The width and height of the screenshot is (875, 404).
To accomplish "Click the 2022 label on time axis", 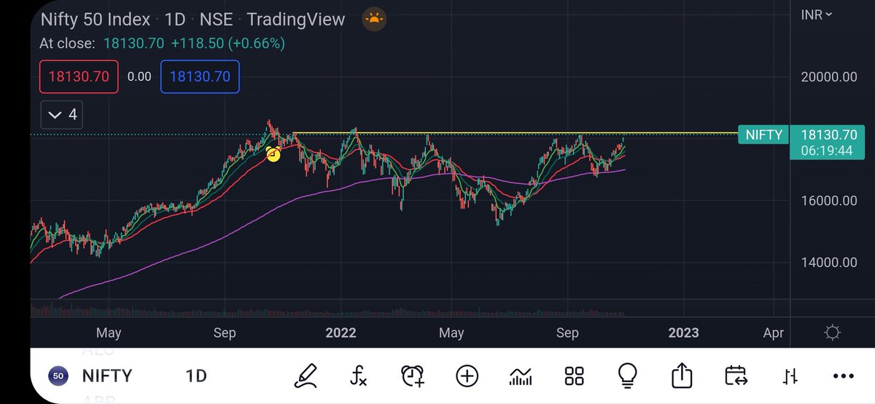I will click(x=341, y=333).
